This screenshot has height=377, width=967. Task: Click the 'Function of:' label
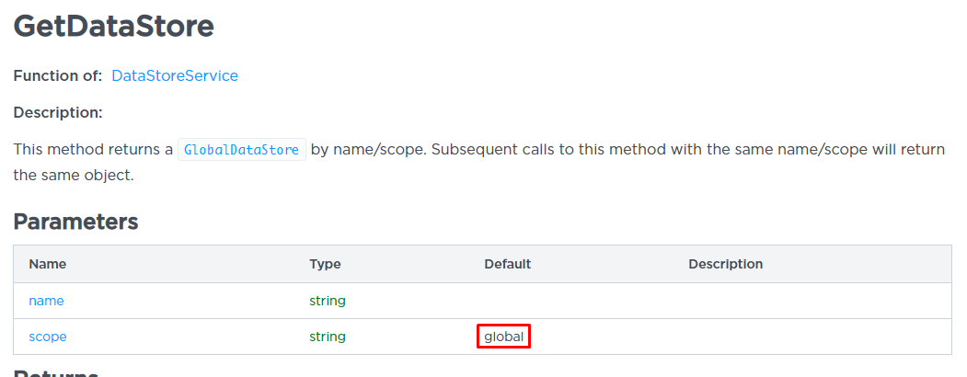57,76
